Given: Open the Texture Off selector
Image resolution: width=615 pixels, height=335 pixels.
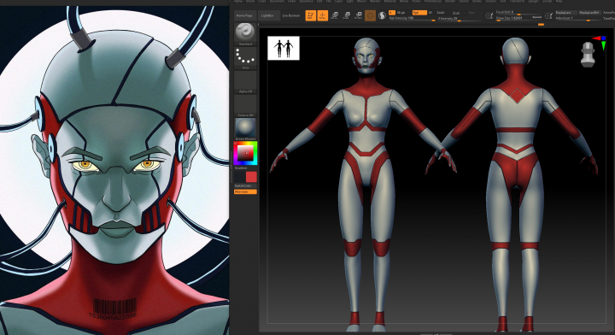Looking at the screenshot, I should [245, 104].
